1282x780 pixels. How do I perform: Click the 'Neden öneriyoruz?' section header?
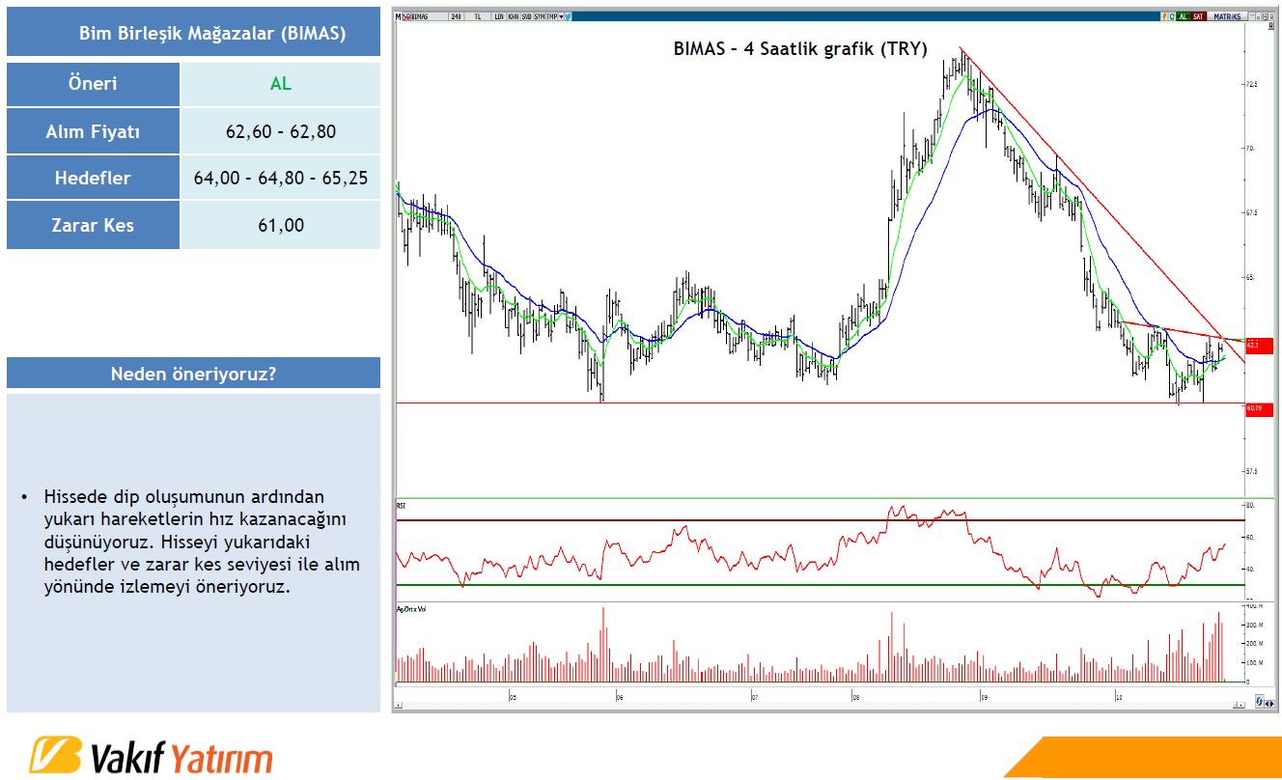coord(193,373)
